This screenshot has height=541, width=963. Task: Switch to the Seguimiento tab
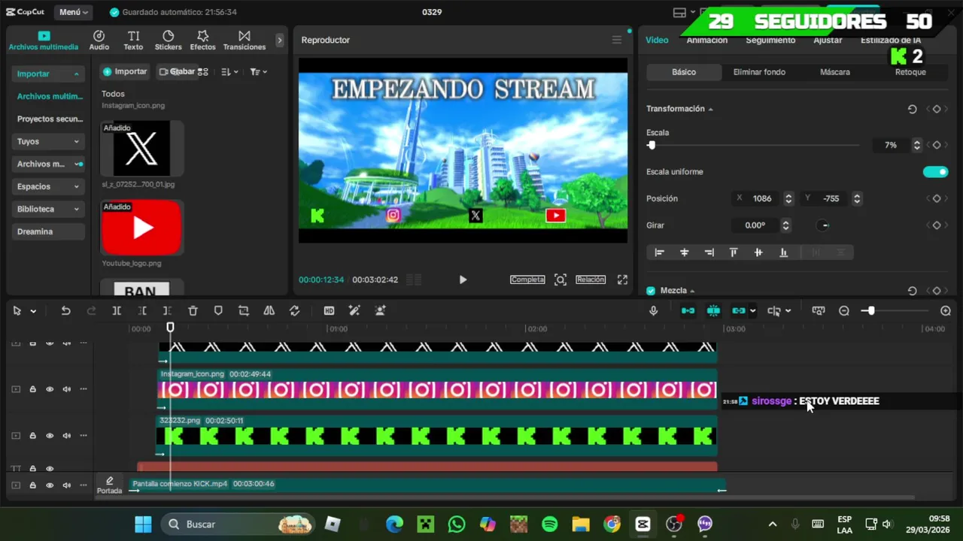pyautogui.click(x=770, y=40)
